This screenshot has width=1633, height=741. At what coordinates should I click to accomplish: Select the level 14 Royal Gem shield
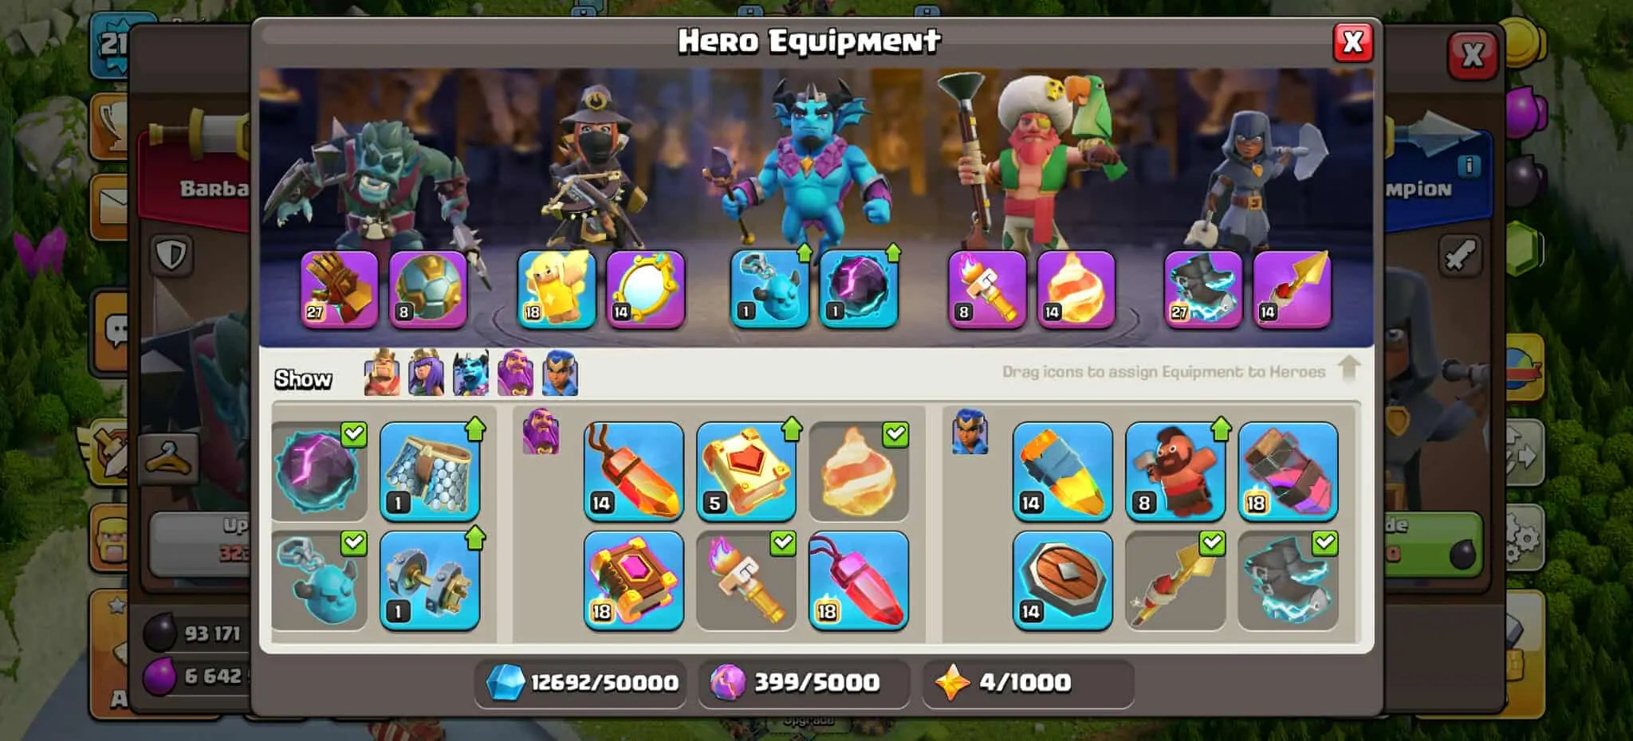coord(1063,581)
